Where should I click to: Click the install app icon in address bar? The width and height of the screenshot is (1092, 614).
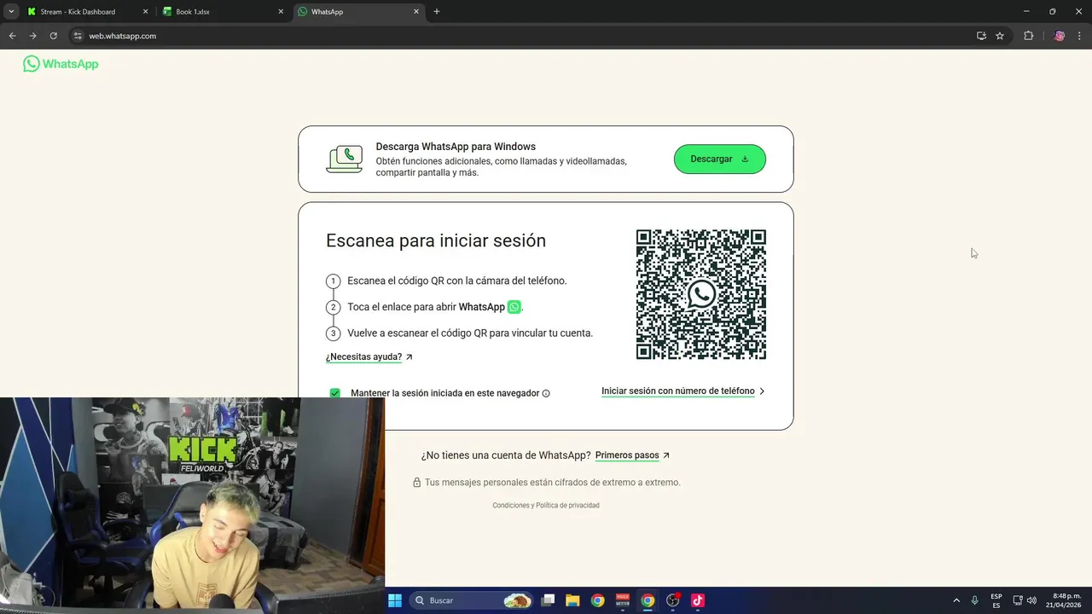(981, 36)
